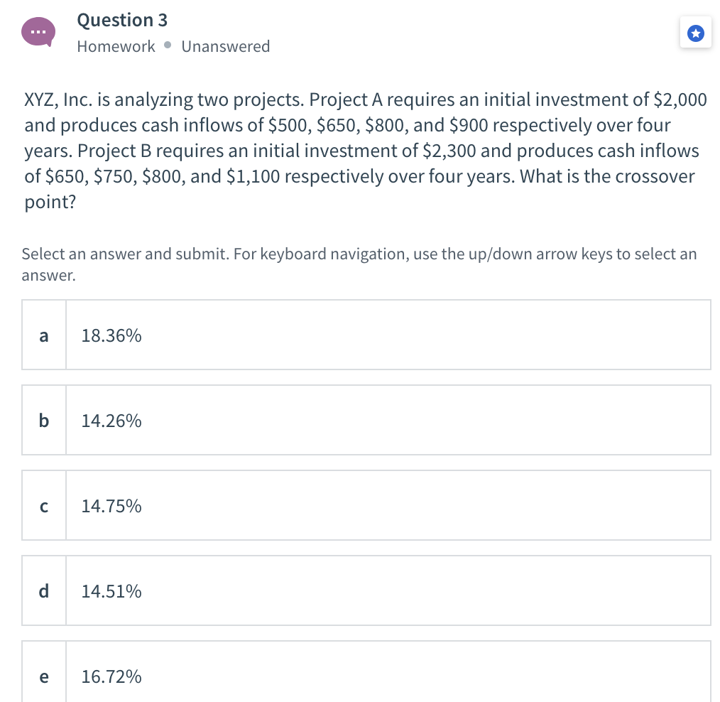
Task: Click the Homework label
Action: point(116,46)
